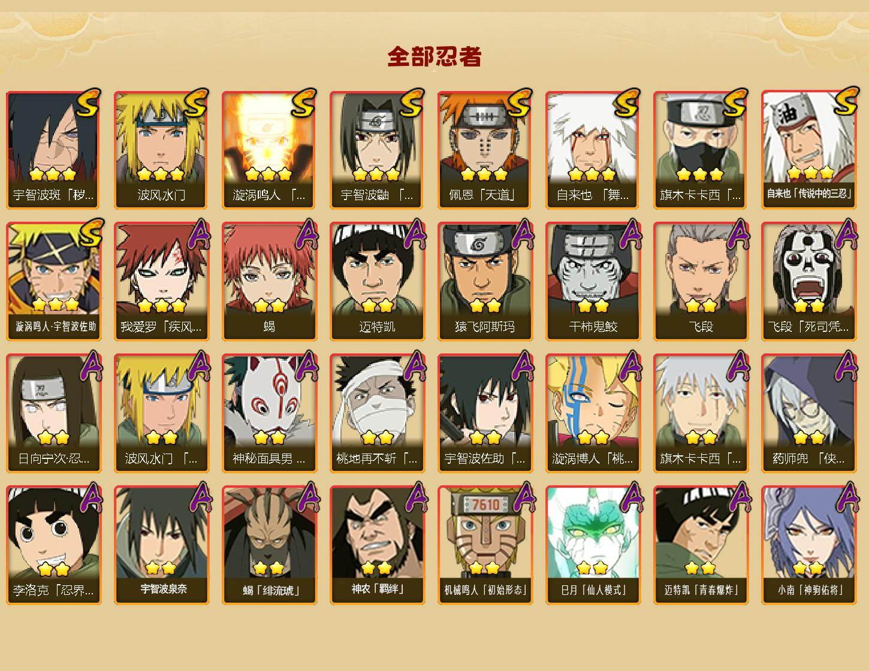Click the 蝎「绯流琥」 puppet portrait
Viewport: 869px width, 671px height.
tap(269, 545)
